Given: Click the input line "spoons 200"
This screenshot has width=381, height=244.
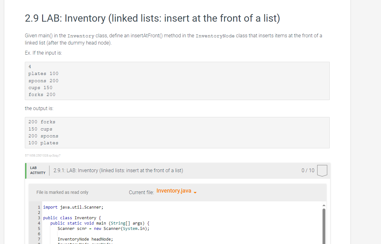Looking at the screenshot, I should click(43, 81).
